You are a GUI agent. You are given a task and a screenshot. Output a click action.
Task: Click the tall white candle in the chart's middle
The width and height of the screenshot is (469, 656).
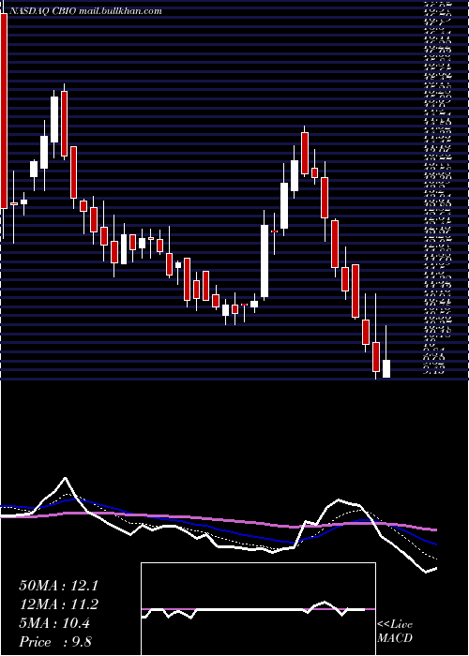coord(265,261)
